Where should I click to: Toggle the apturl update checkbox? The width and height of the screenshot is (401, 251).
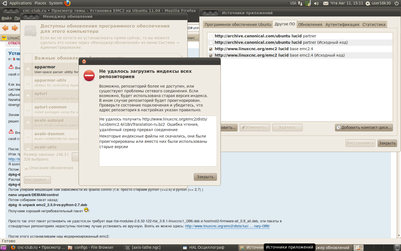[x=28, y=96]
